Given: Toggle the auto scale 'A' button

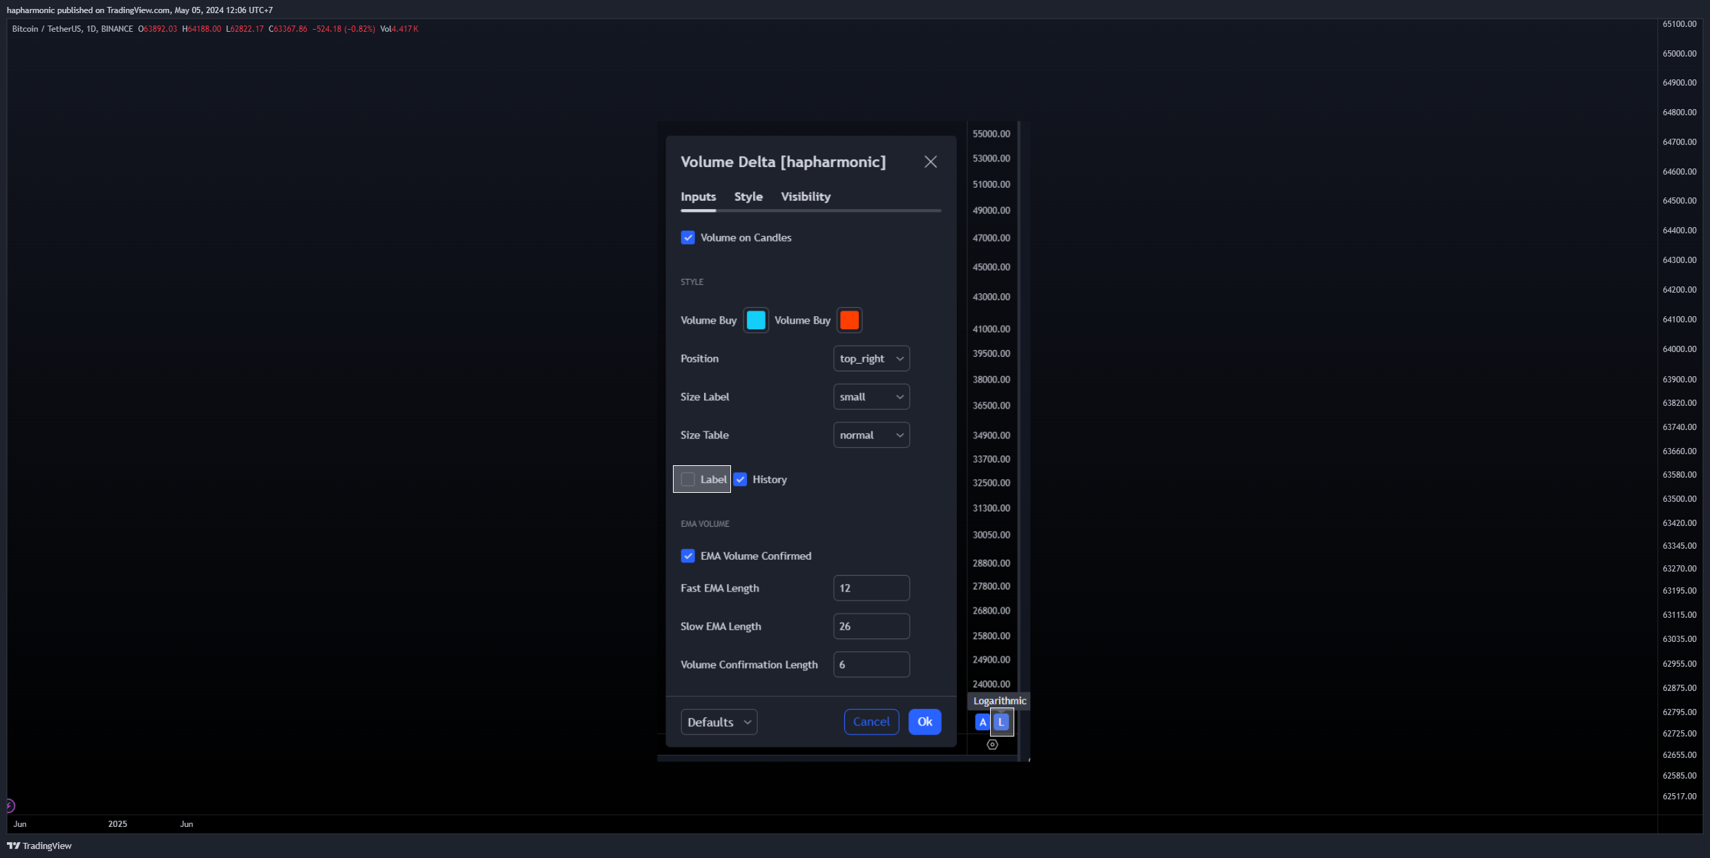Looking at the screenshot, I should click(982, 722).
